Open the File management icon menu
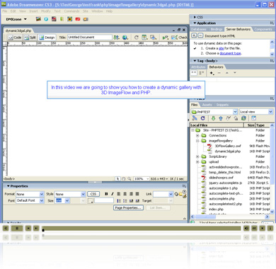 (116, 38)
